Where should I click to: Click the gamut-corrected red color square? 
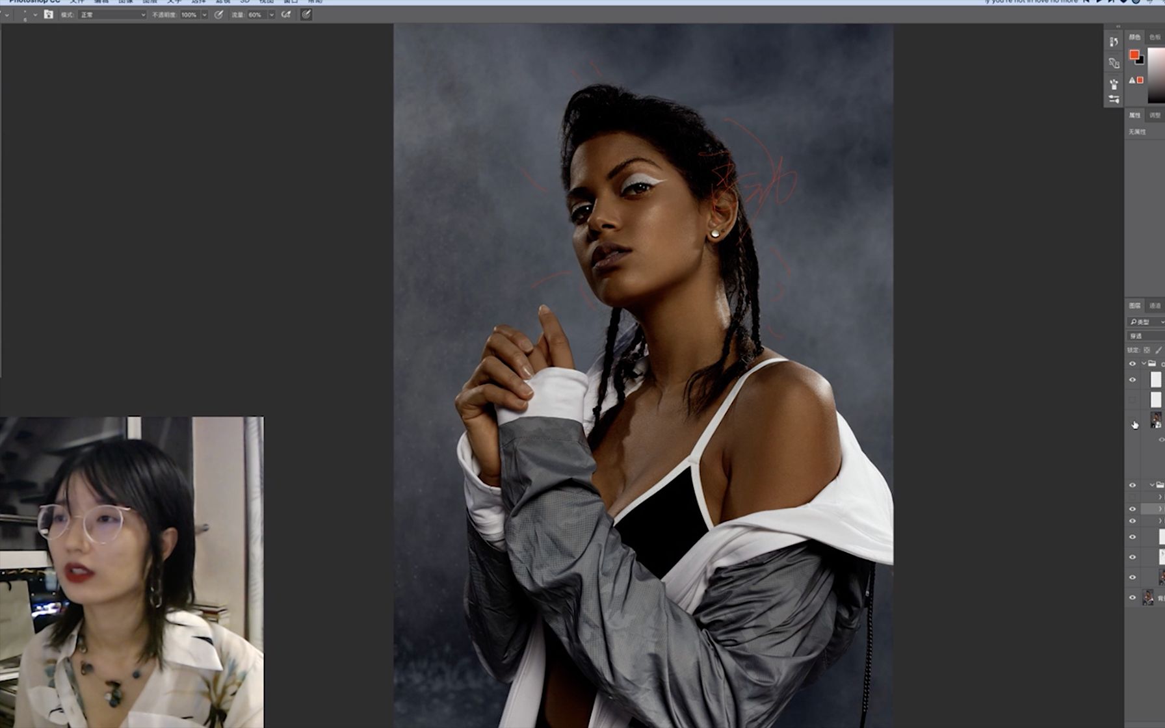pos(1140,80)
